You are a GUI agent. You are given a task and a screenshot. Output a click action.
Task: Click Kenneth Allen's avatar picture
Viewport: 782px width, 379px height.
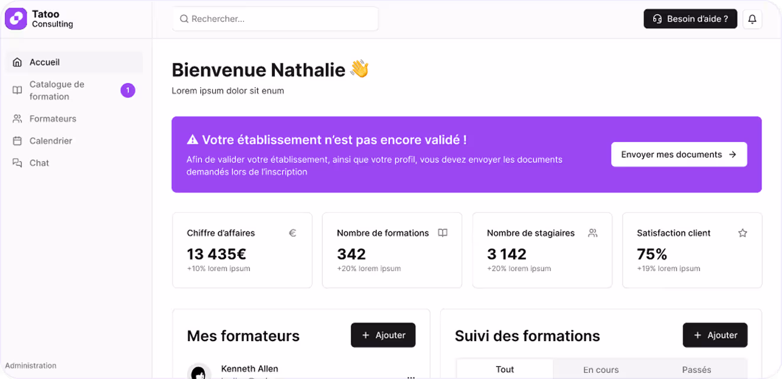click(x=200, y=371)
